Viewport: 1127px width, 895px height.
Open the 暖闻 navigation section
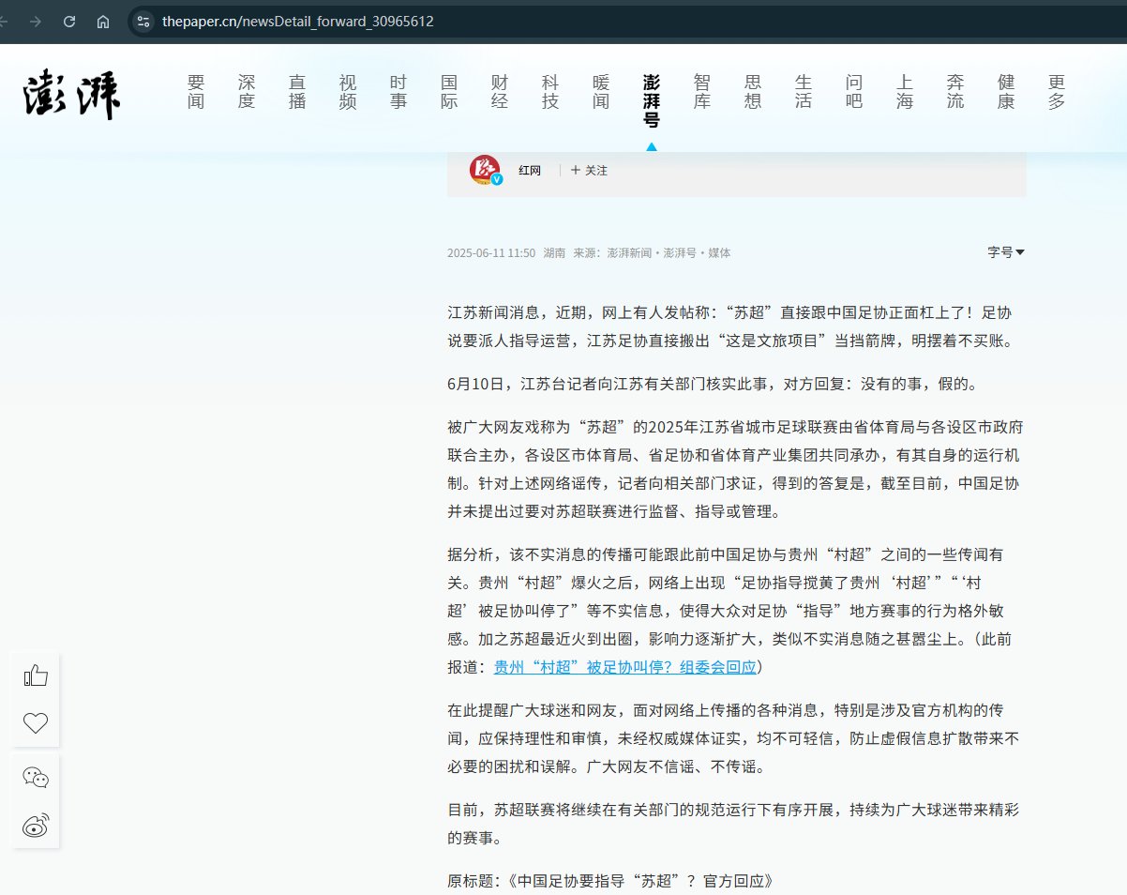[x=601, y=92]
